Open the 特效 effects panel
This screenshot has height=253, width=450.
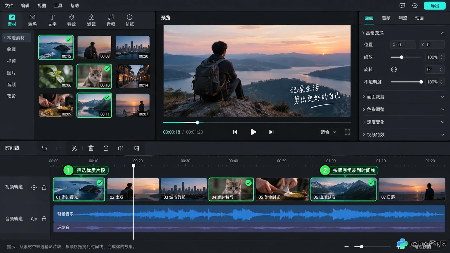point(72,20)
